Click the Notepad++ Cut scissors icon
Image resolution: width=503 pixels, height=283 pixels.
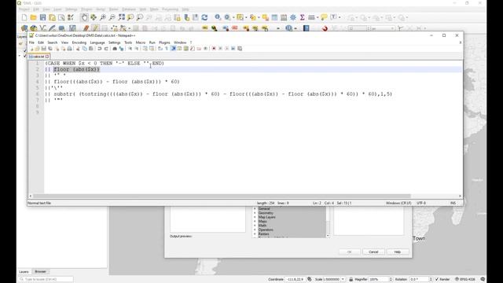click(x=78, y=49)
